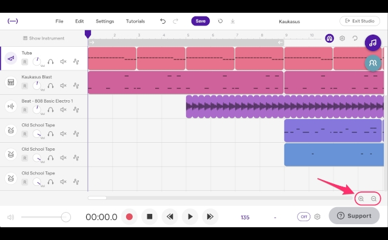This screenshot has height=240, width=388.
Task: Click the zoom out magnifier icon
Action: (373, 199)
